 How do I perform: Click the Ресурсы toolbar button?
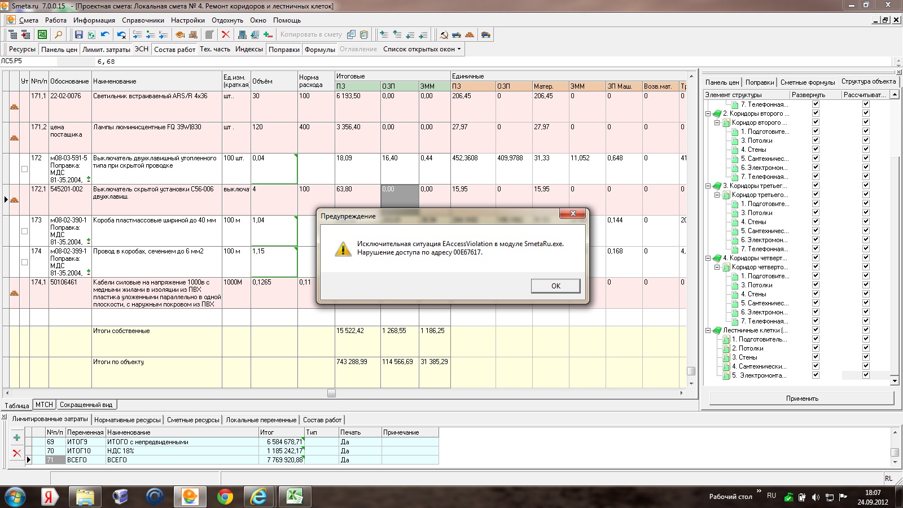pos(22,49)
